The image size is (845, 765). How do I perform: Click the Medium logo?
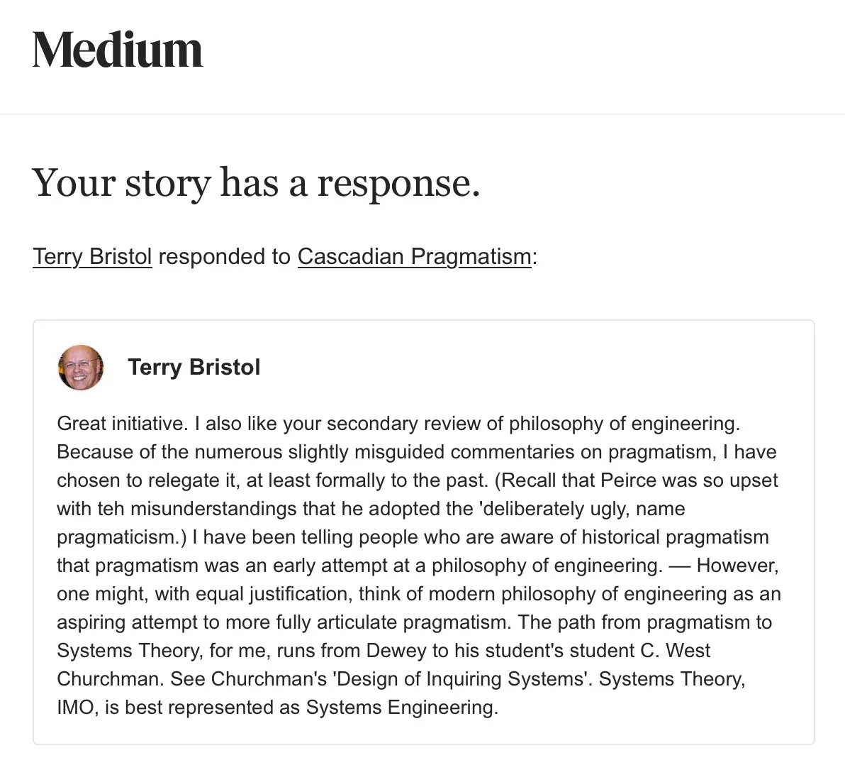tap(118, 50)
